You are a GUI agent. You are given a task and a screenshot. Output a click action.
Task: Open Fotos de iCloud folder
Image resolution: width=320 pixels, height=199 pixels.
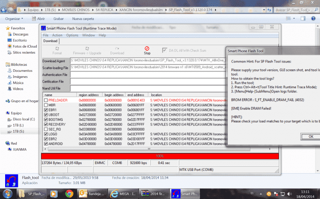tap(25, 46)
